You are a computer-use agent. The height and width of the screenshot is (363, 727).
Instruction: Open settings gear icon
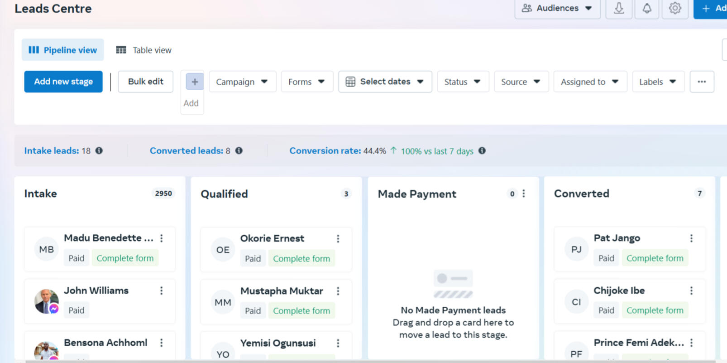point(675,8)
